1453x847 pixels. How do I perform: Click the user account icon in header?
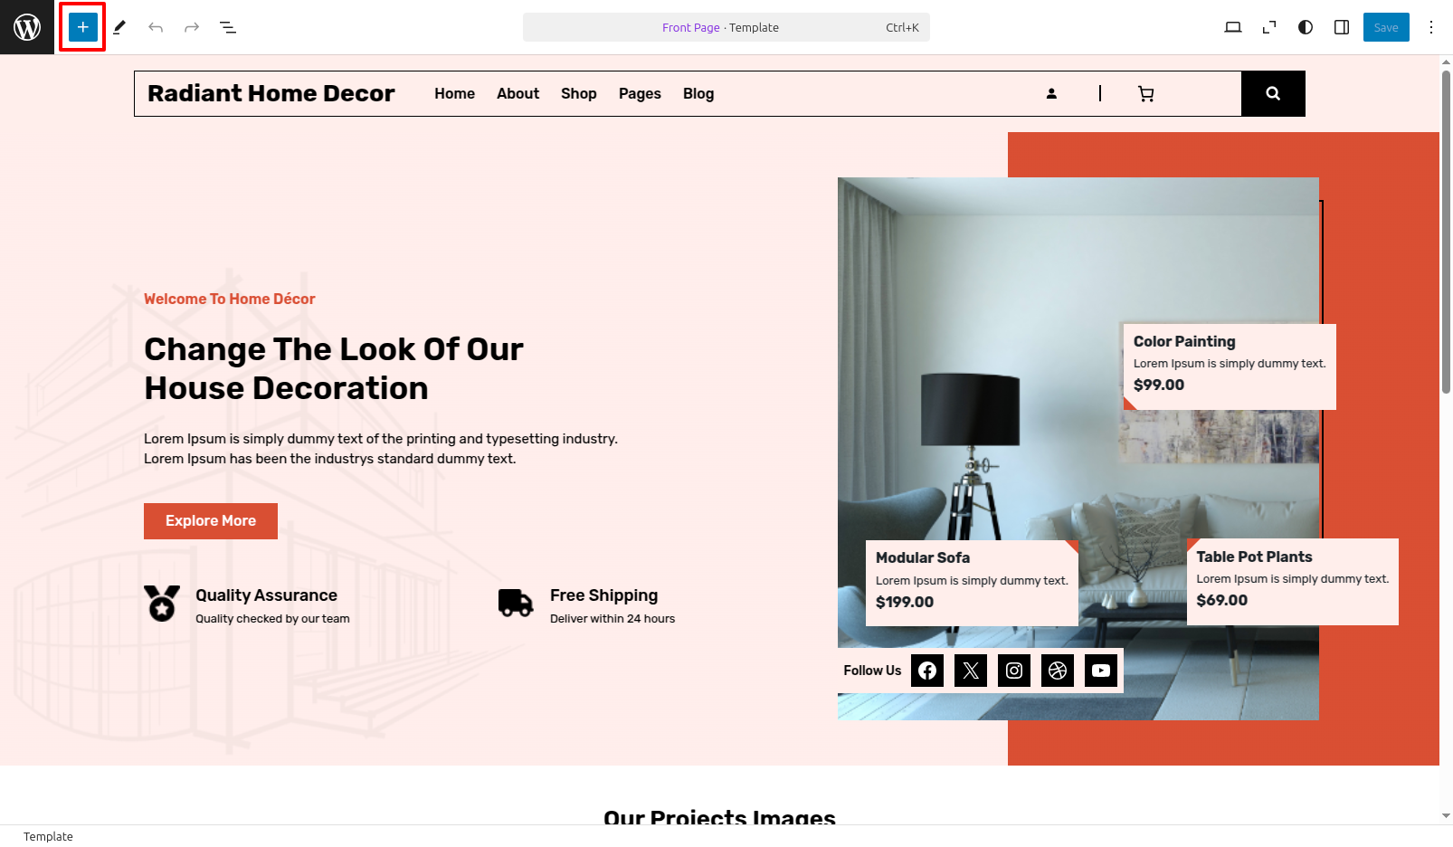point(1051,93)
